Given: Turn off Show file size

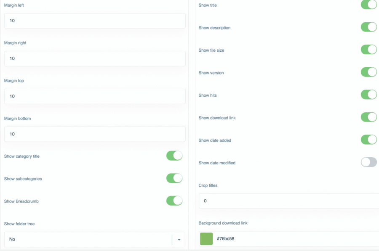Looking at the screenshot, I should tap(368, 50).
